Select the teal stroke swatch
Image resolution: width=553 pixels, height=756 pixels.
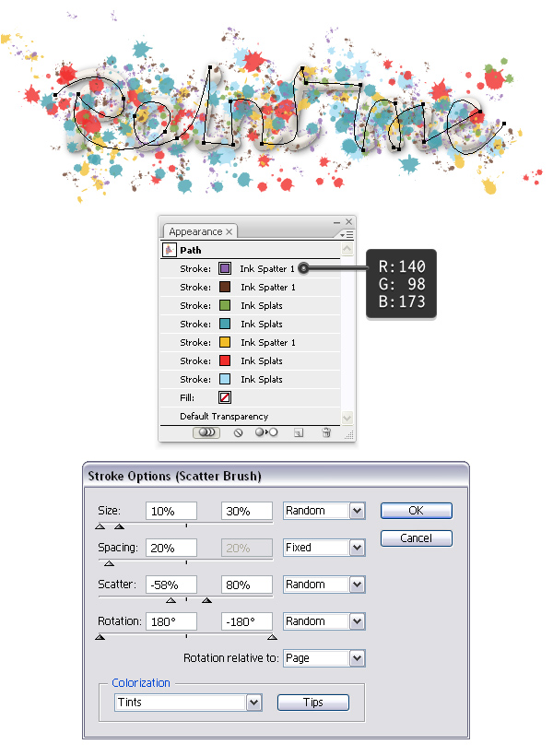pos(225,324)
